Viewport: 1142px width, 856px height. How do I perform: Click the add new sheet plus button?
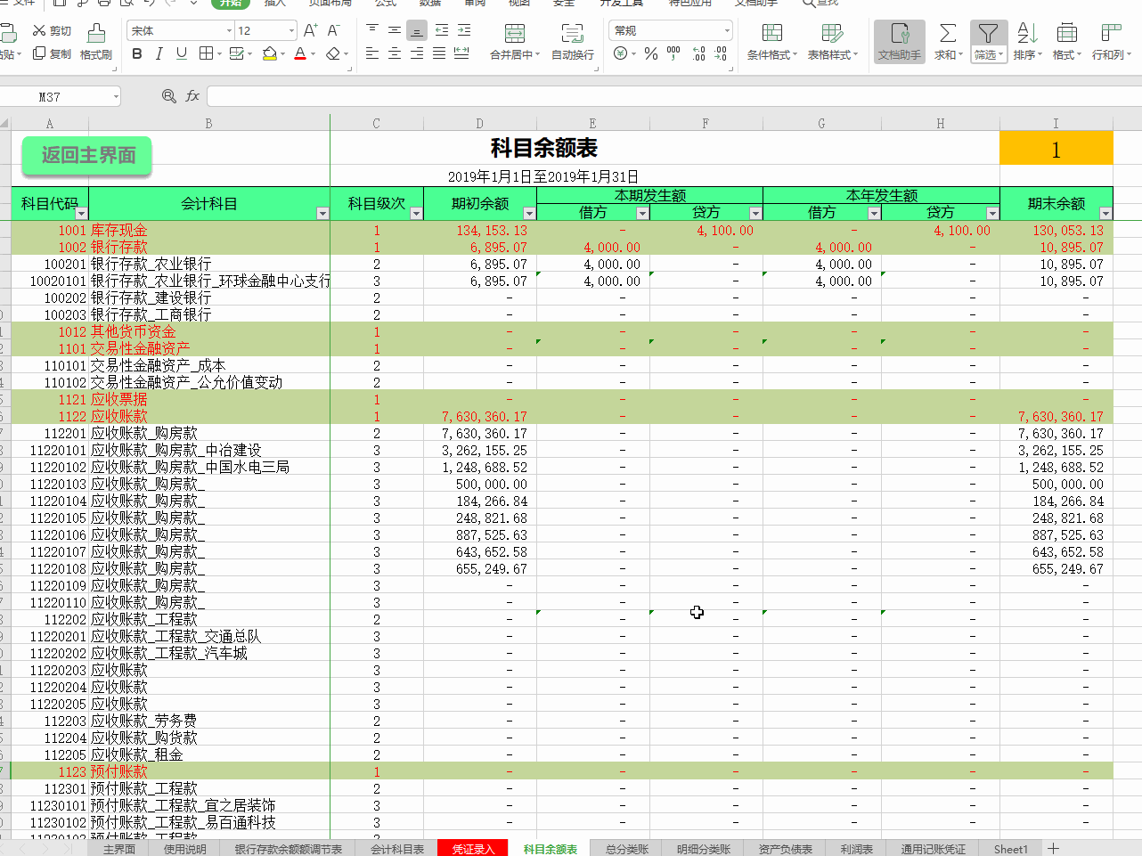pos(1052,849)
